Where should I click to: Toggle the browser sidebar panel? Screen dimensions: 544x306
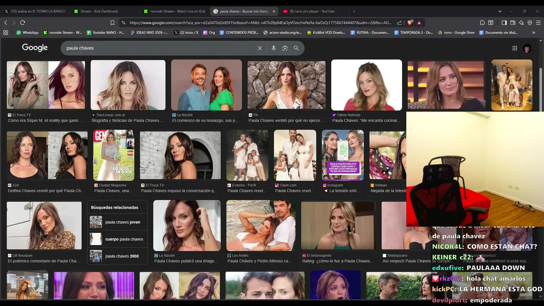(504, 23)
